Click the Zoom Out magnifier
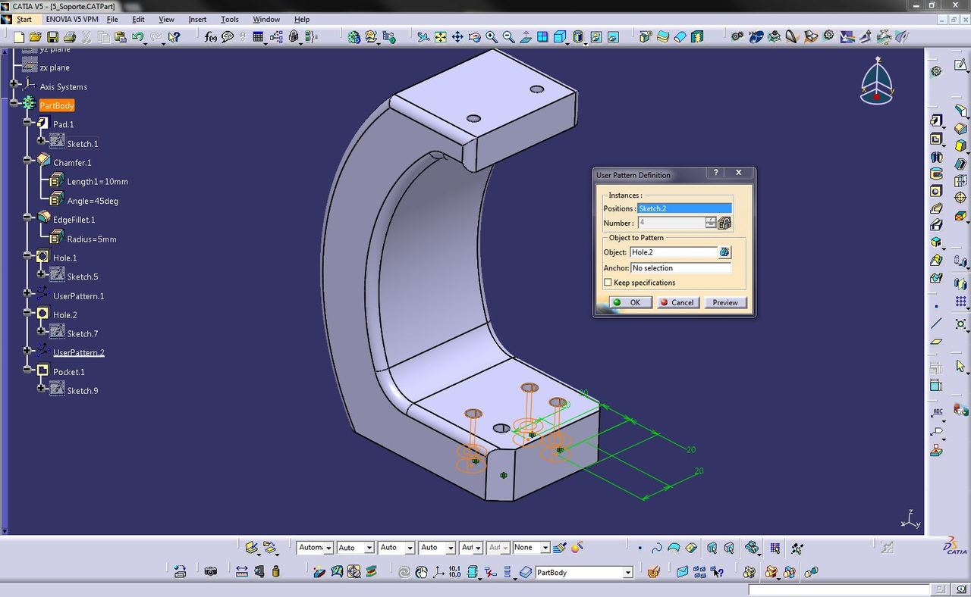This screenshot has width=971, height=597. click(508, 36)
